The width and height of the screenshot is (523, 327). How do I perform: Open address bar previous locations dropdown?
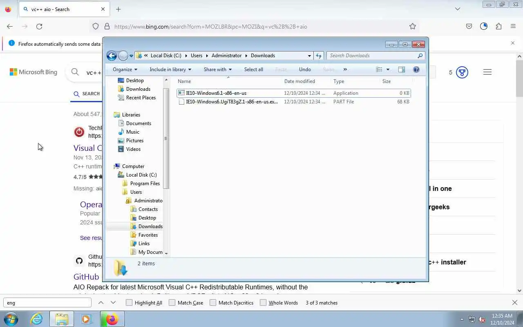click(x=309, y=56)
